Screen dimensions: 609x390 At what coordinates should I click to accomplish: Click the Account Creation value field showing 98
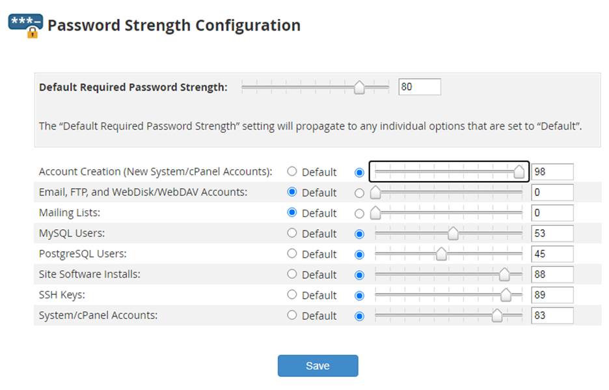tap(552, 172)
